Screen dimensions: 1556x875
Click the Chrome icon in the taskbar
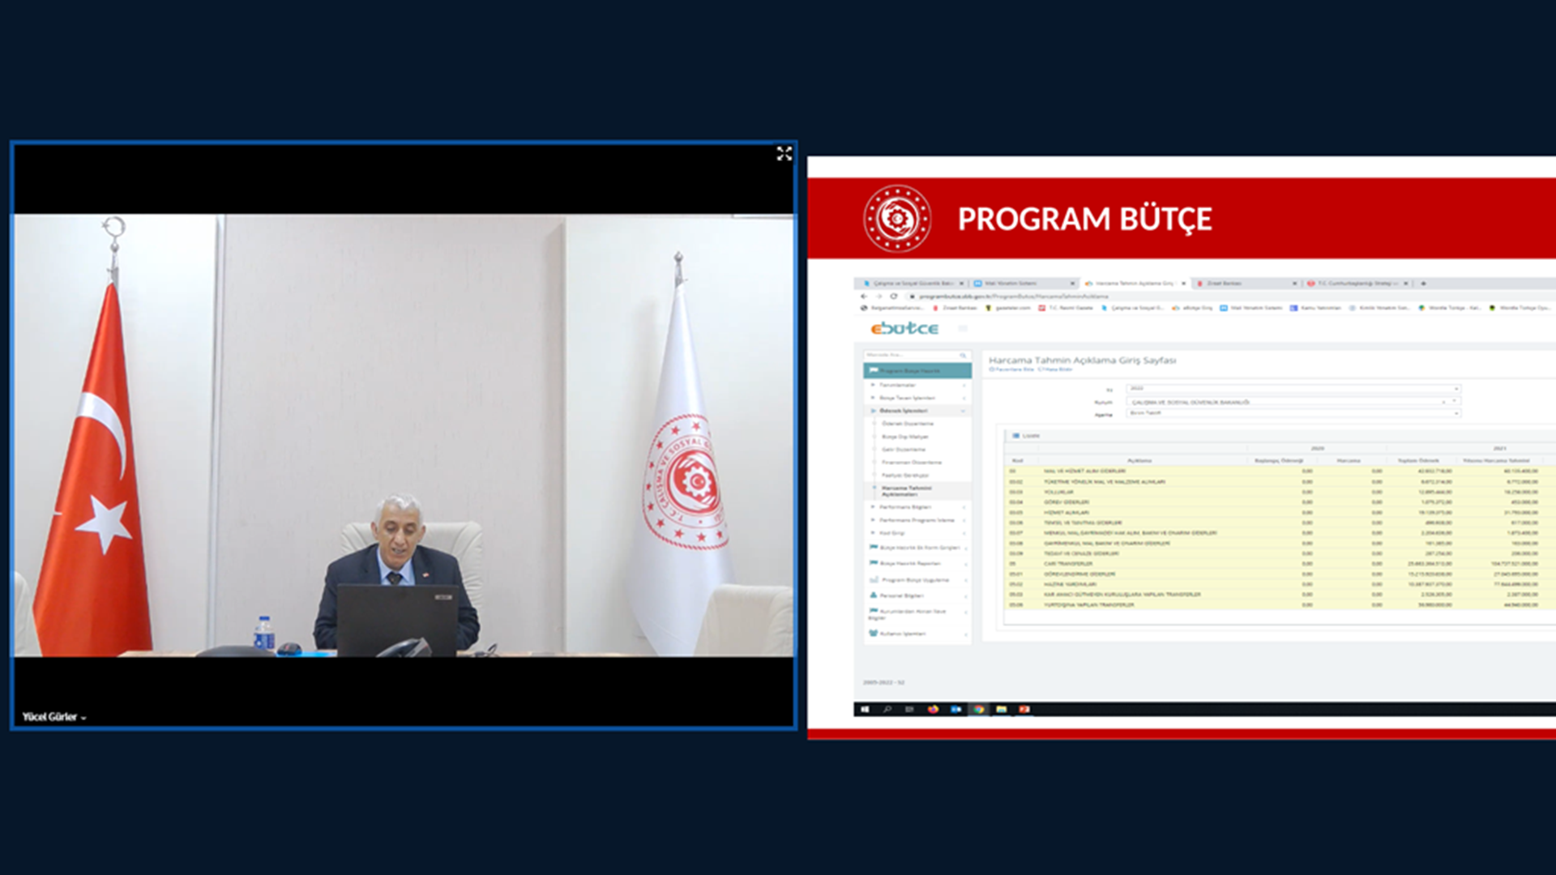point(979,709)
